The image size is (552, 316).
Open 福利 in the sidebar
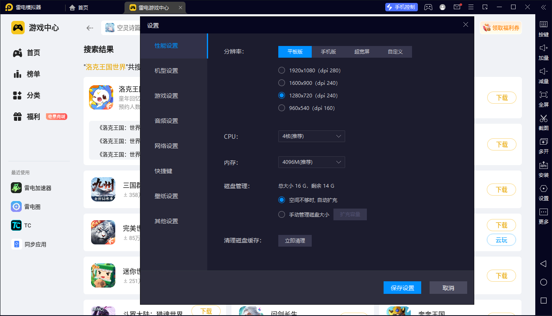(27, 117)
